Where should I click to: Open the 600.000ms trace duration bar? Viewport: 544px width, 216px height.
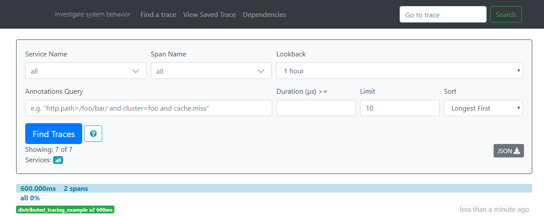[x=274, y=189]
